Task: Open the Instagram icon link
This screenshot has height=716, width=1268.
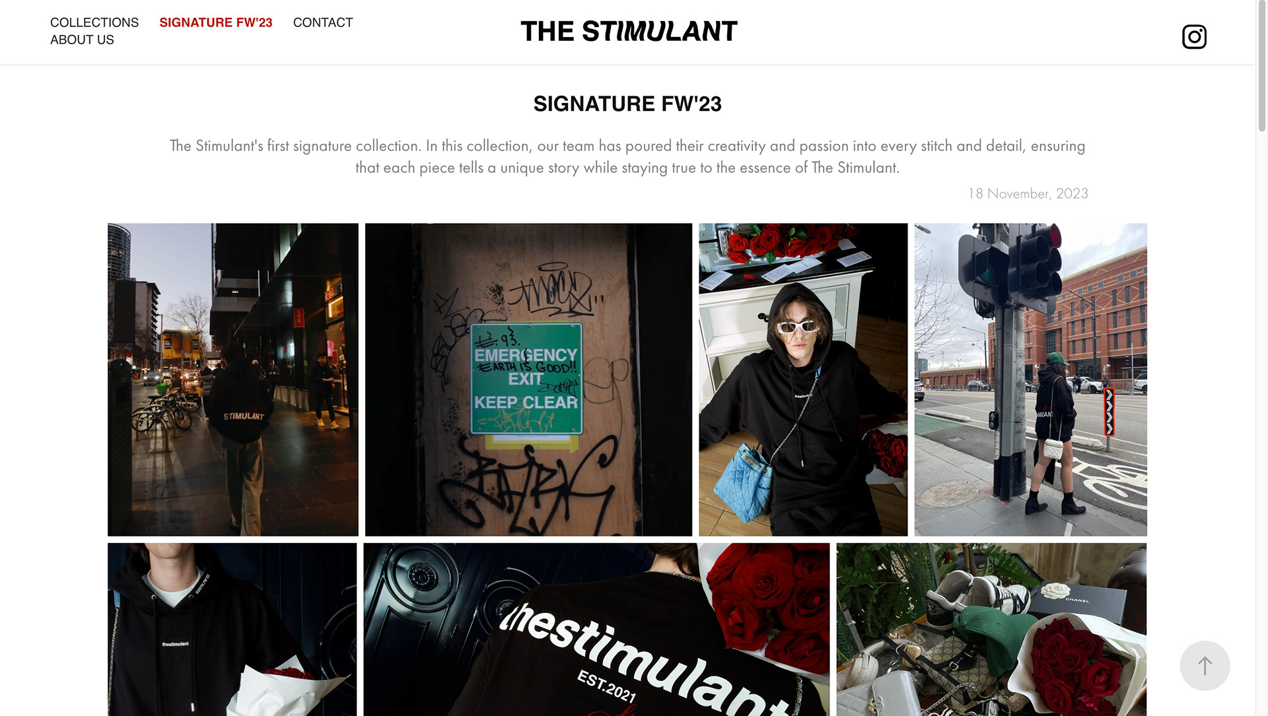Action: 1194,37
